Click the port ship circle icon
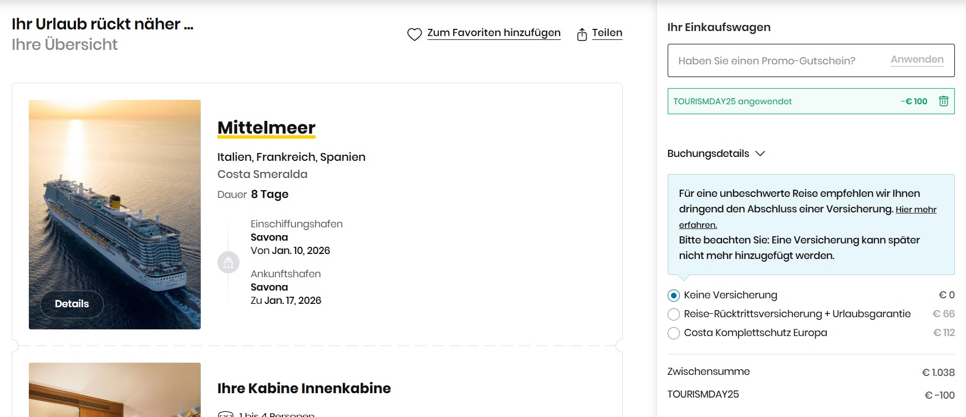Viewport: 966px width, 417px height. [x=228, y=262]
